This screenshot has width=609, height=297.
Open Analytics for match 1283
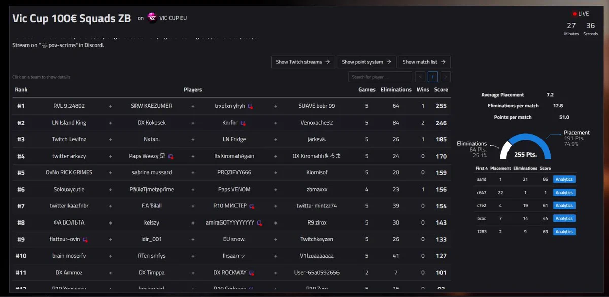pos(564,232)
